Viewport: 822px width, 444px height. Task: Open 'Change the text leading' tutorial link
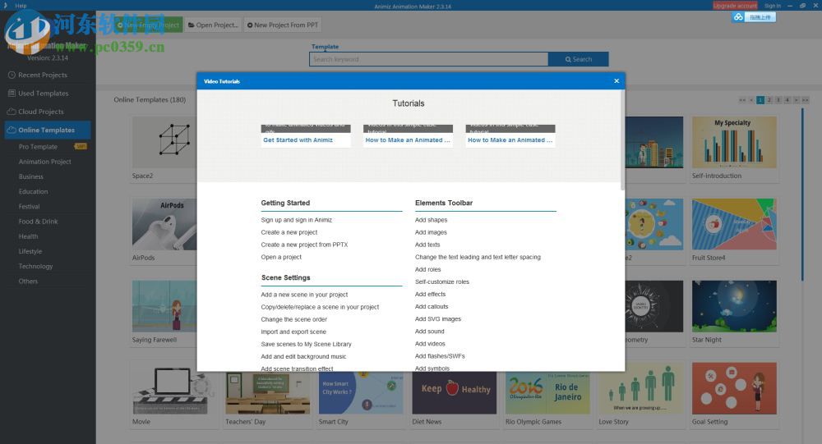(478, 257)
